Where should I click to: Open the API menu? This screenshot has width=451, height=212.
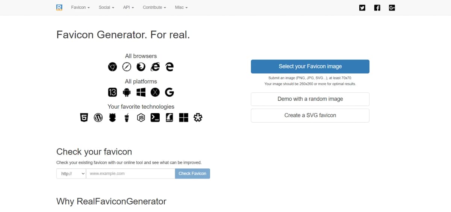pos(128,8)
